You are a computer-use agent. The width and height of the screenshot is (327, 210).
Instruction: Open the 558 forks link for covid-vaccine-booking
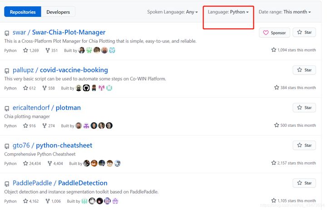click(49, 88)
